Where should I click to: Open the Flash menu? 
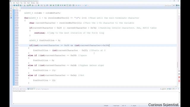tap(28, 3)
